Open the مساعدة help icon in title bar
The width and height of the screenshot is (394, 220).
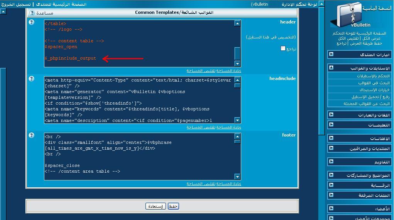(x=32, y=13)
